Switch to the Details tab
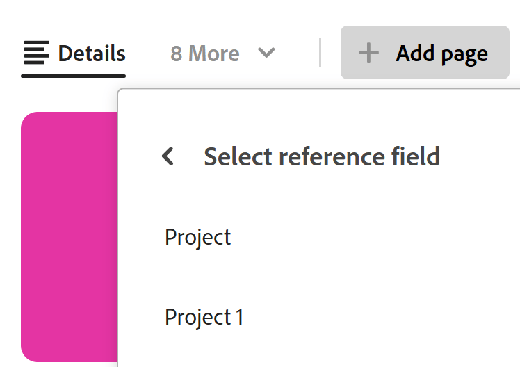The image size is (520, 367). (x=74, y=54)
